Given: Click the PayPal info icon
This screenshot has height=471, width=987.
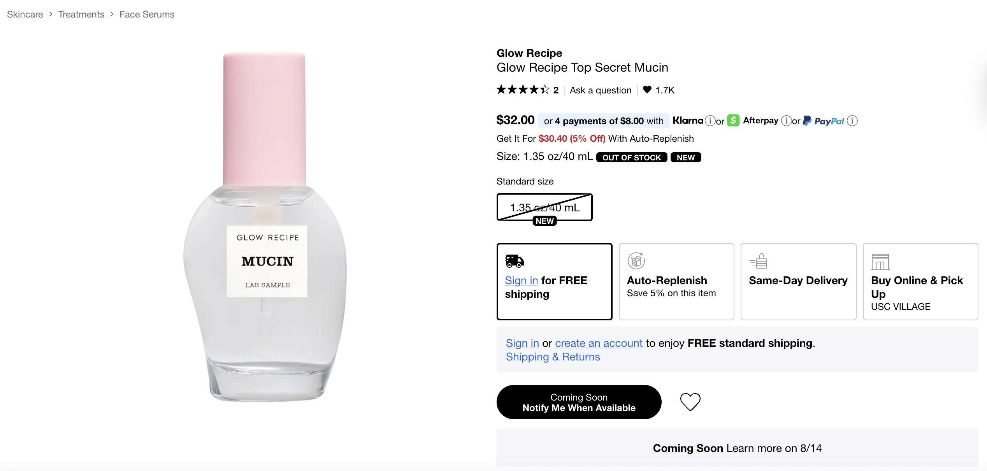Looking at the screenshot, I should pos(852,121).
